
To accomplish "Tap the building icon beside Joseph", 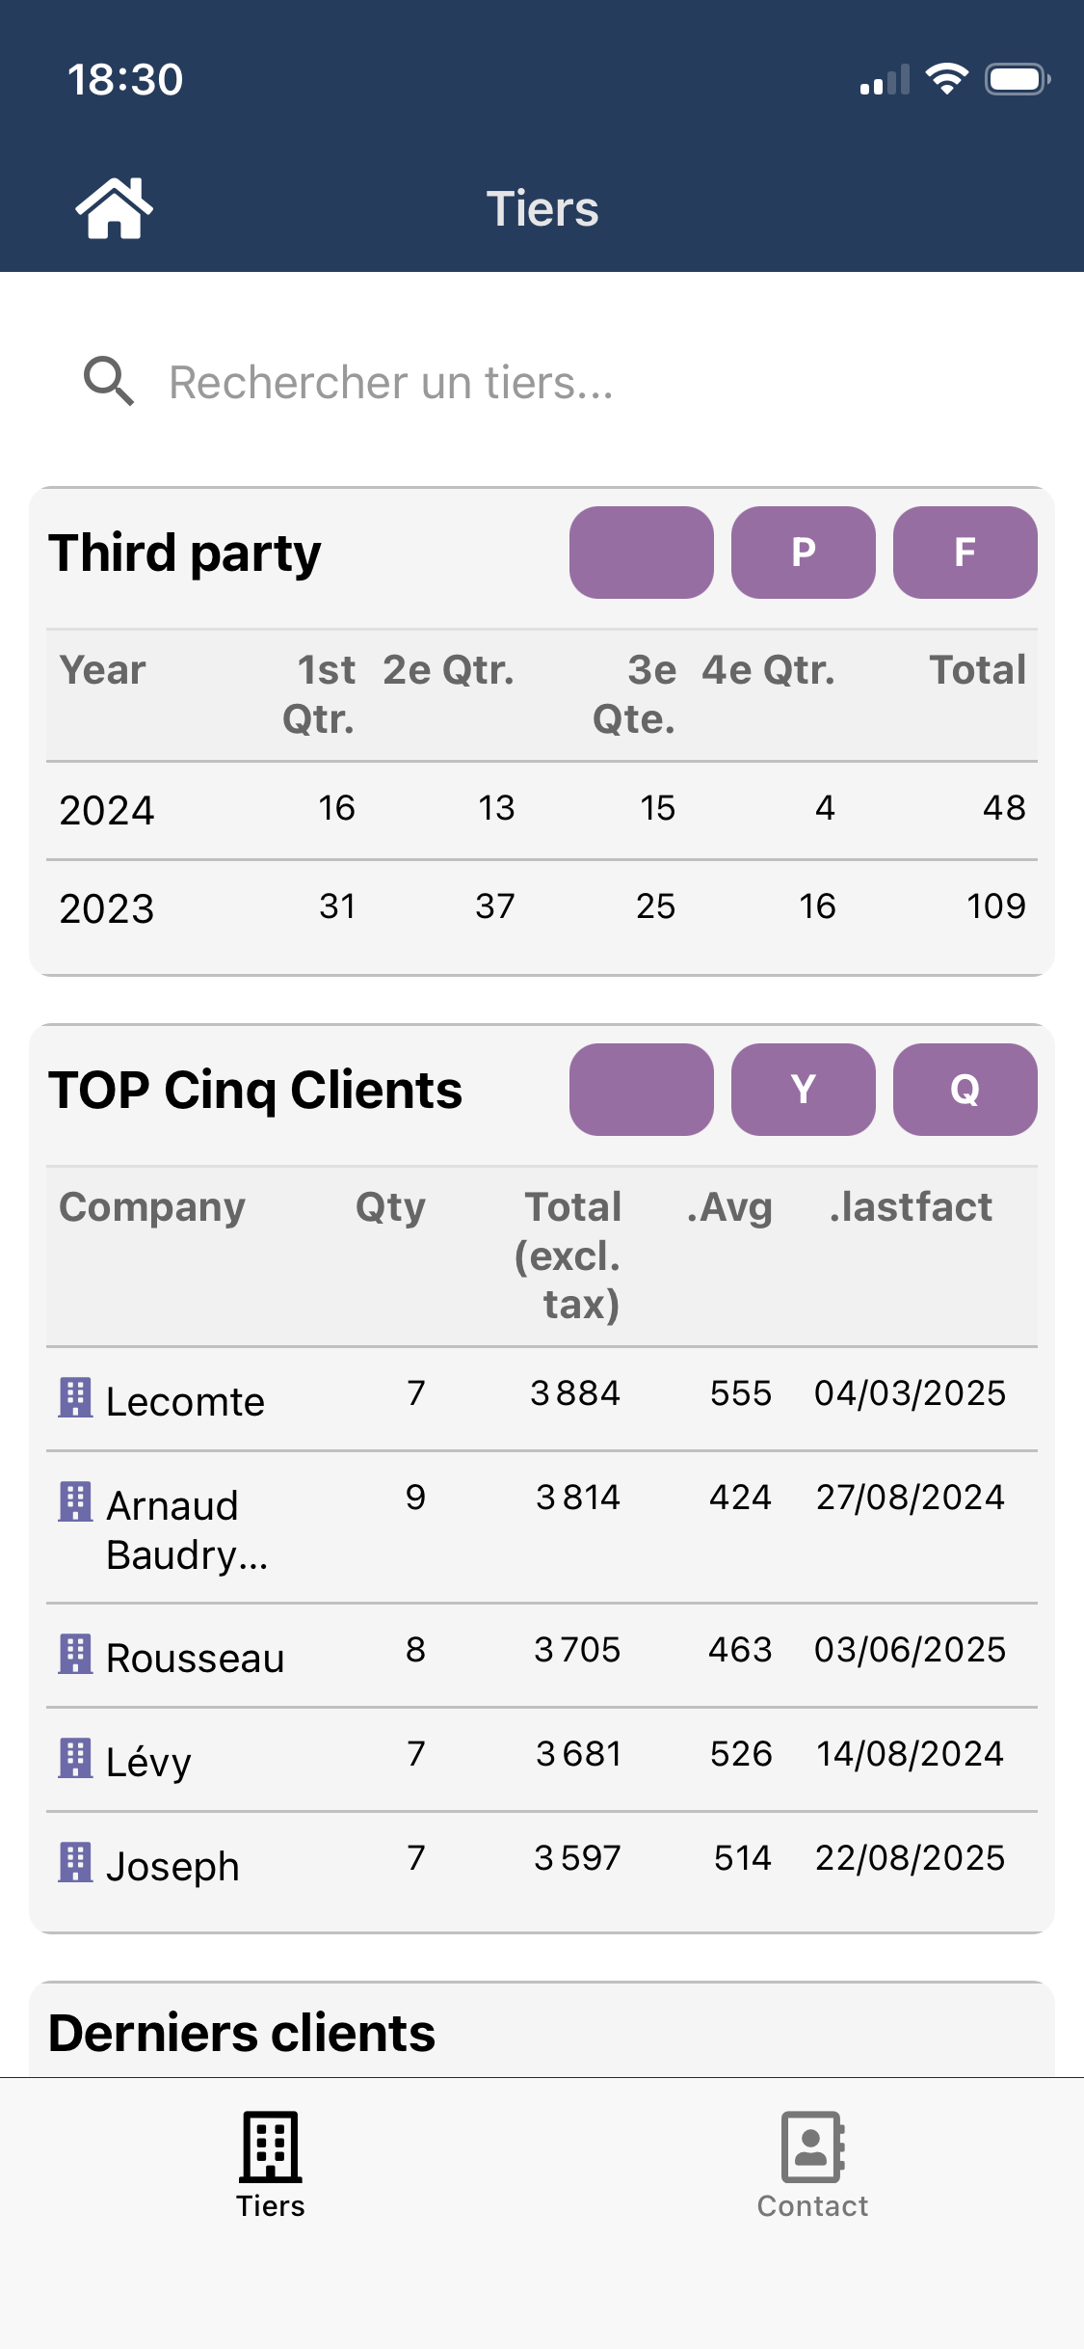I will point(75,1862).
